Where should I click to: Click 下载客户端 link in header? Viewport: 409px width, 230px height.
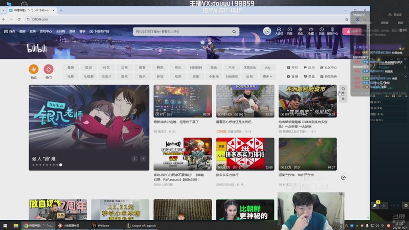[99, 31]
